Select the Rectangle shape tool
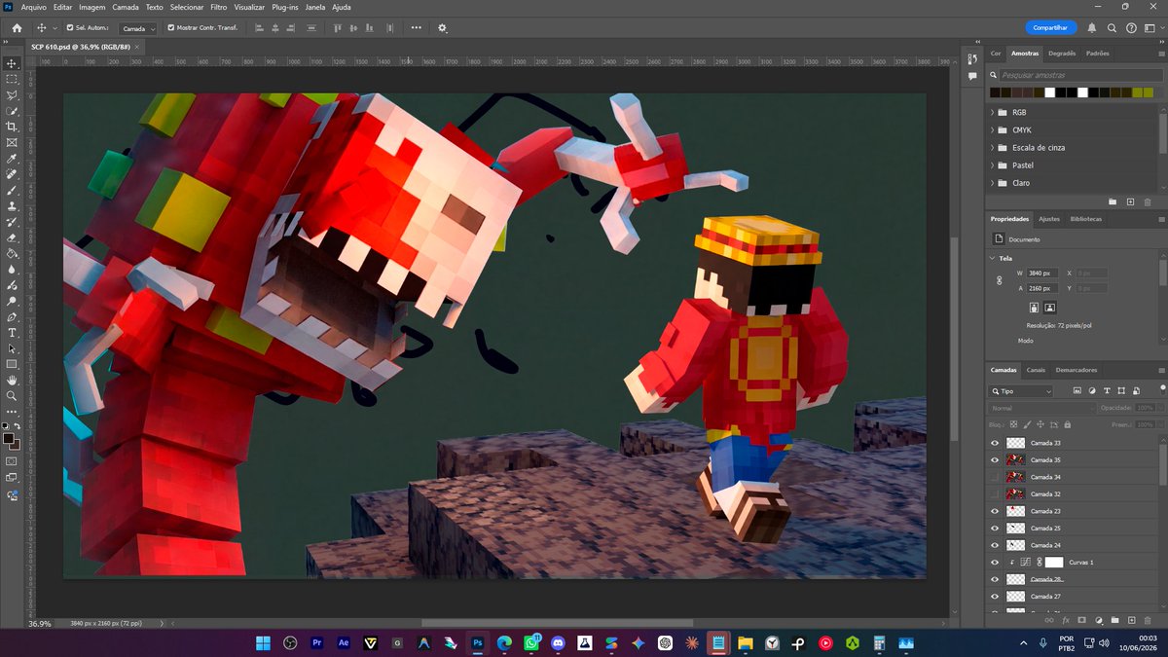 point(12,365)
